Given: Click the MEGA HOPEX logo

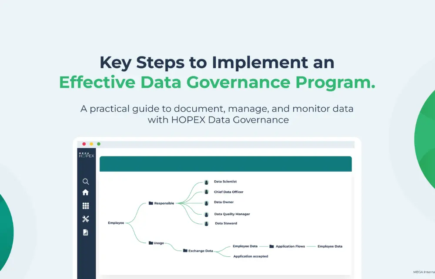Looking at the screenshot, I should 86,155.
